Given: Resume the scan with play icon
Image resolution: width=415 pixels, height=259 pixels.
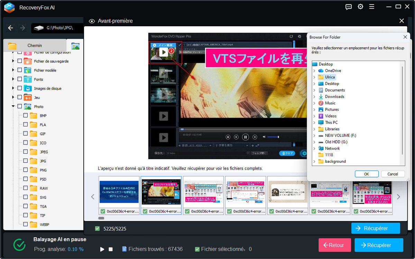Looking at the screenshot, I should pos(102,249).
